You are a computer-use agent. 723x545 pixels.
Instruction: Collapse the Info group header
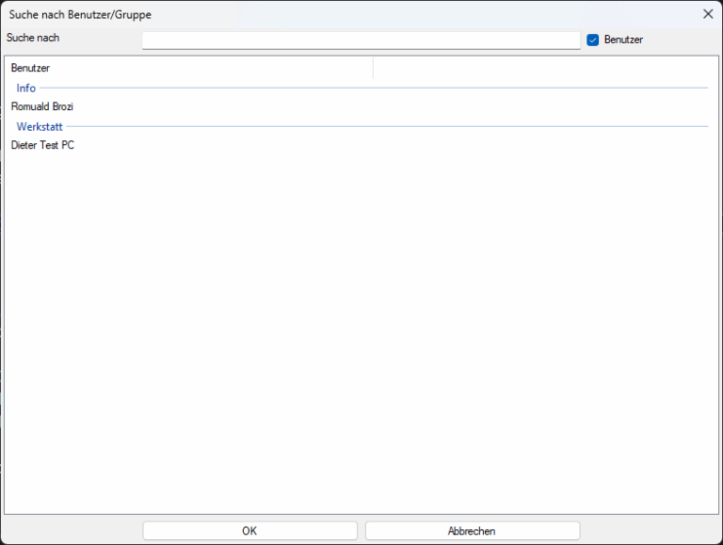point(26,88)
